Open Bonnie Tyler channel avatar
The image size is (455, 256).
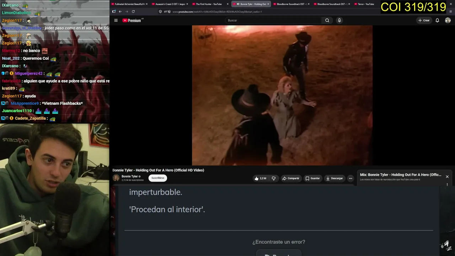coord(116,178)
